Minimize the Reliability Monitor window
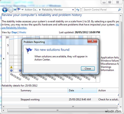The width and height of the screenshot is (124, 114). tap(104, 2)
